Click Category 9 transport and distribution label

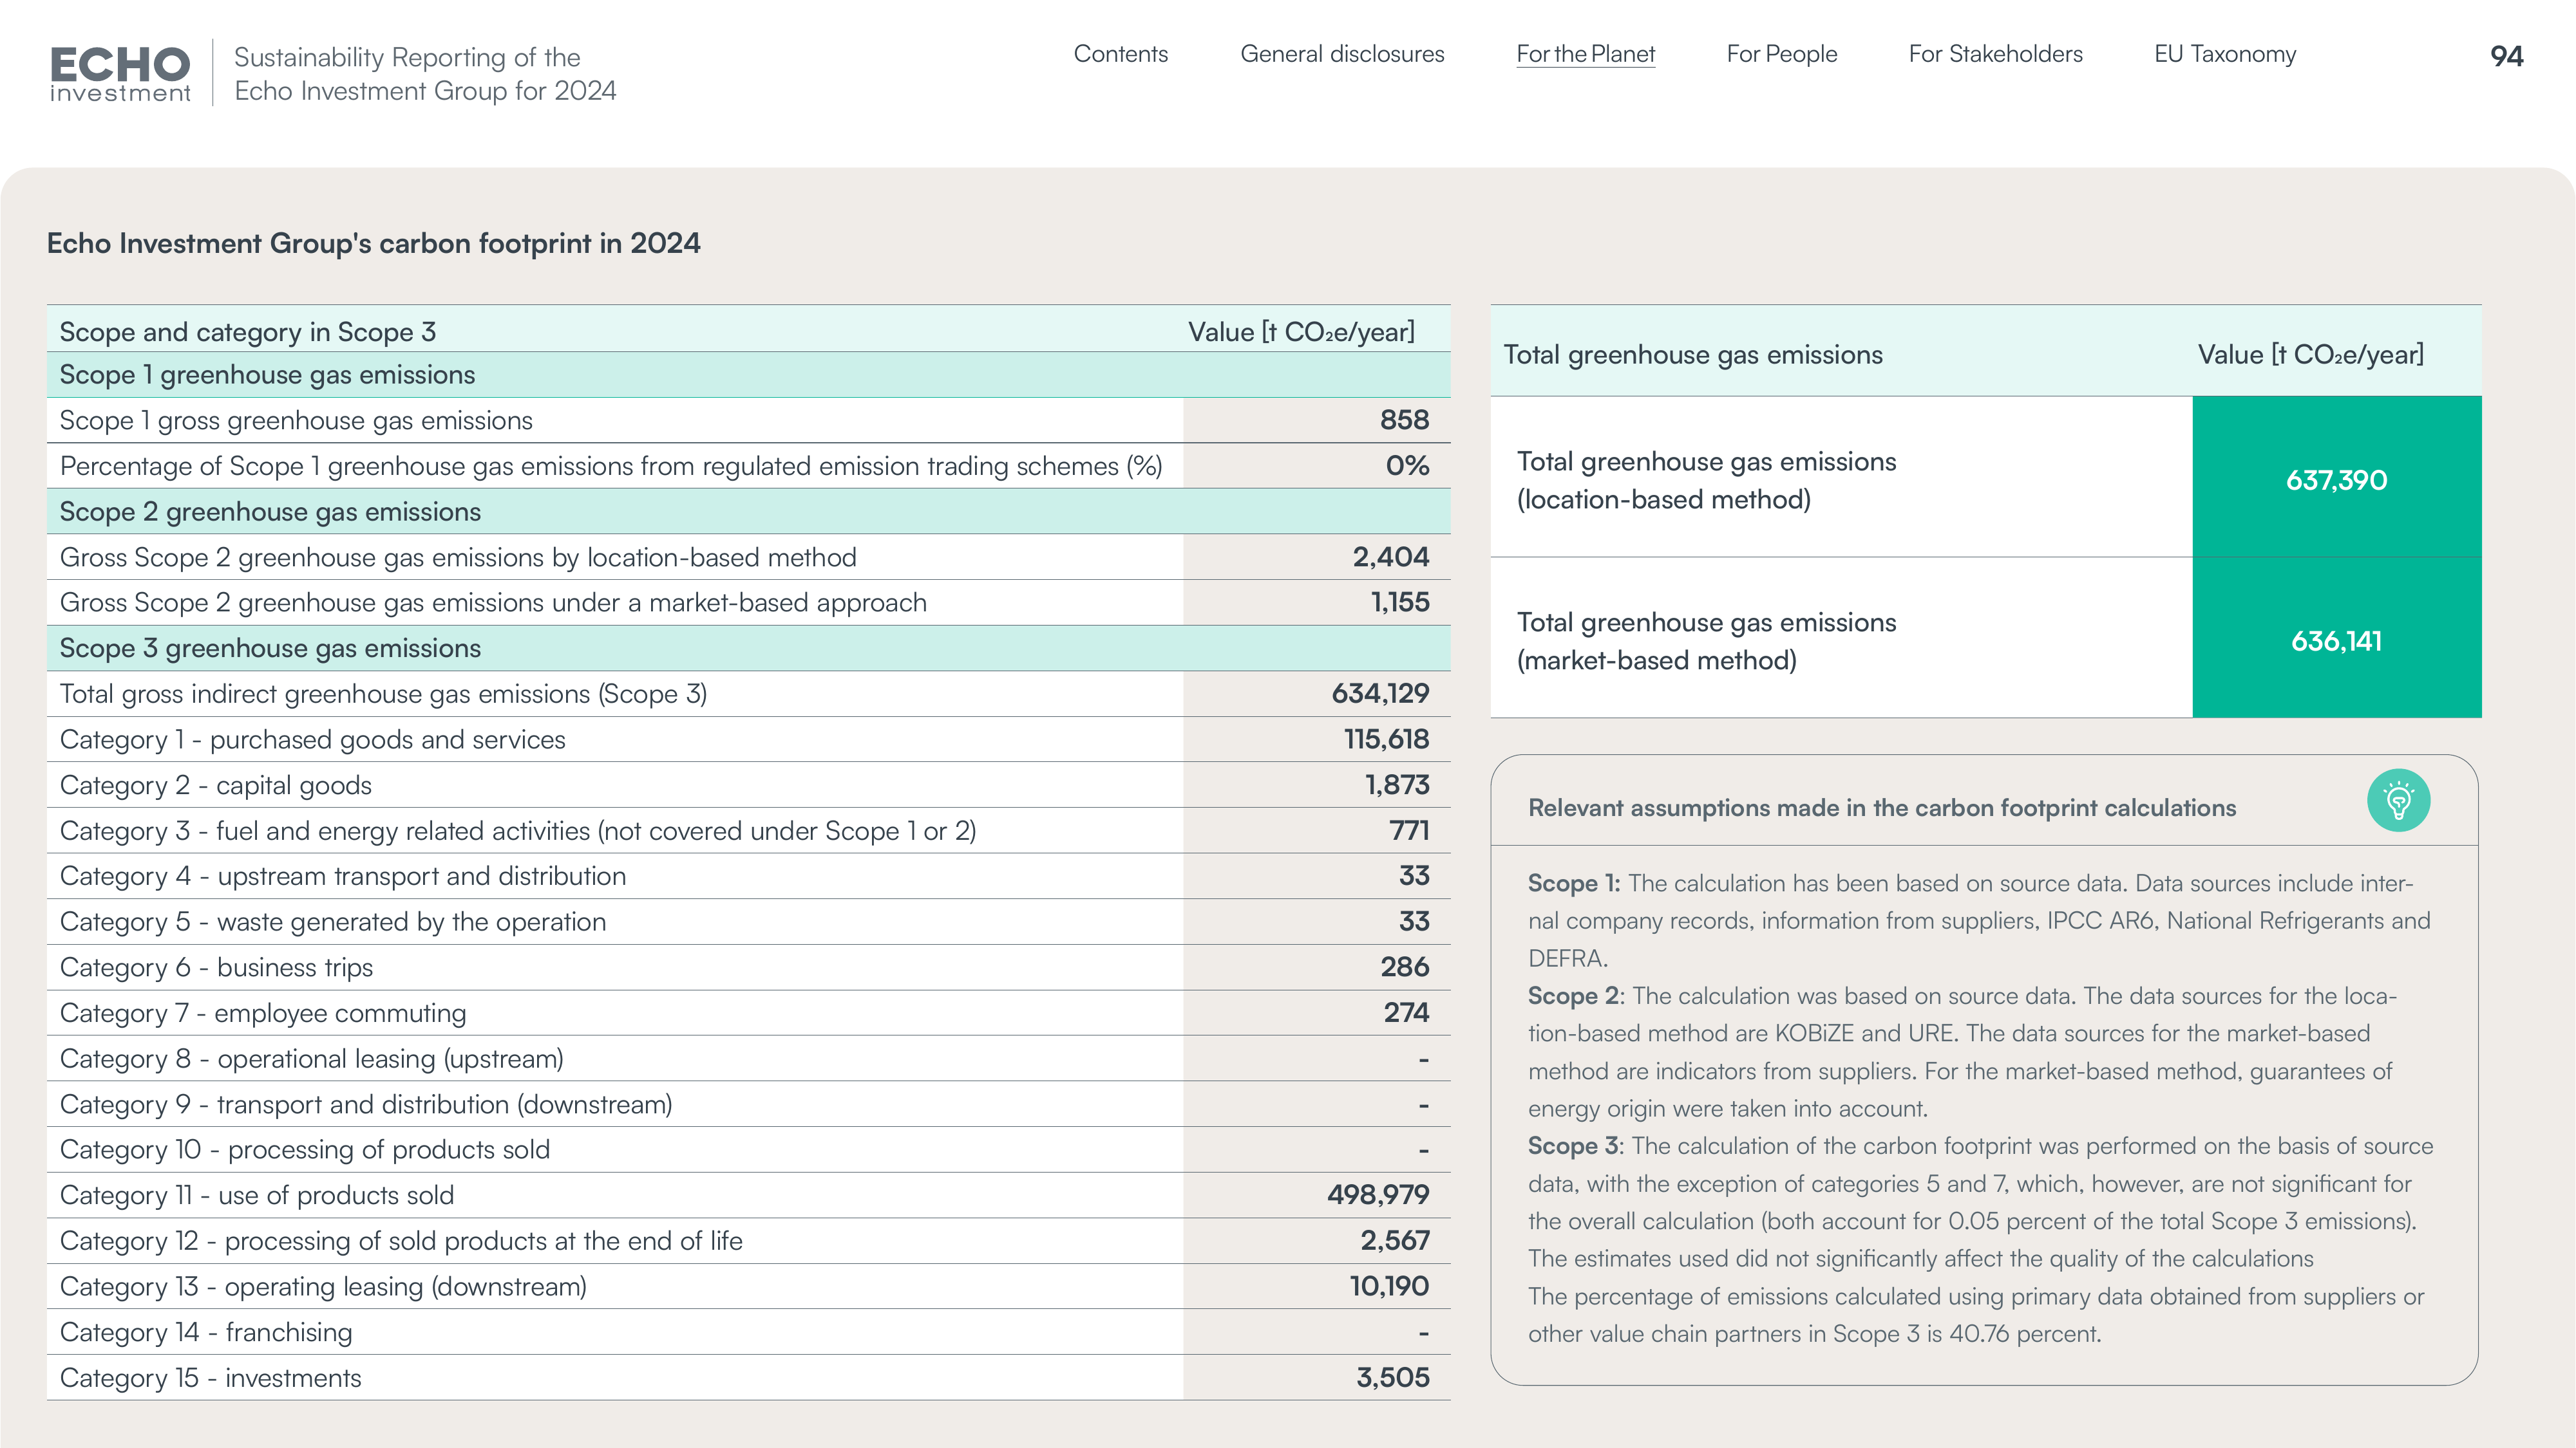click(366, 1104)
